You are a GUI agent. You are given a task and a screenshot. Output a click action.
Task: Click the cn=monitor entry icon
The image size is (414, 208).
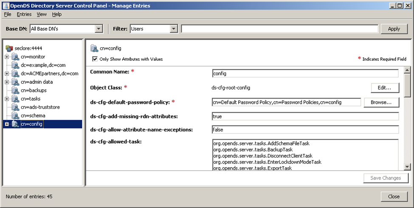pos(15,57)
